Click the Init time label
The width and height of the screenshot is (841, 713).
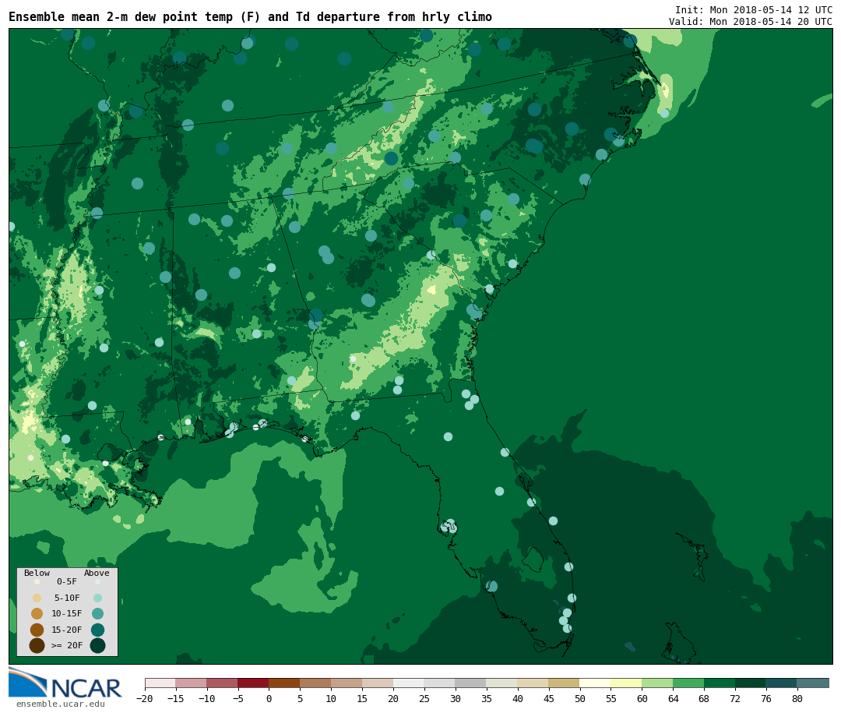tap(753, 10)
